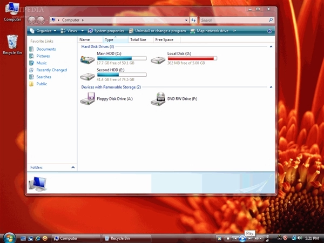Click the red Local Disk (D:) usage bar

(192, 58)
